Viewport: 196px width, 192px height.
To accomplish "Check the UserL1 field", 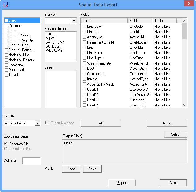I will coord(84,100).
